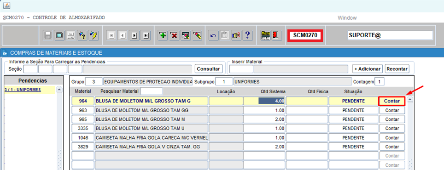Click the Java icon in title bar
The height and width of the screenshot is (170, 444).
tap(6, 6)
